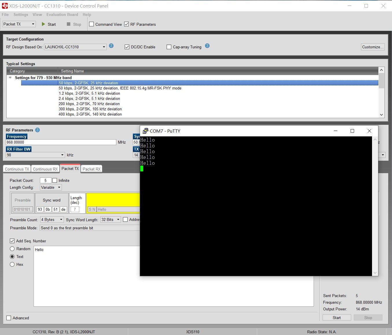This screenshot has width=392, height=335.
Task: Enable the Infinite packet count checkbox
Action: (x=55, y=180)
